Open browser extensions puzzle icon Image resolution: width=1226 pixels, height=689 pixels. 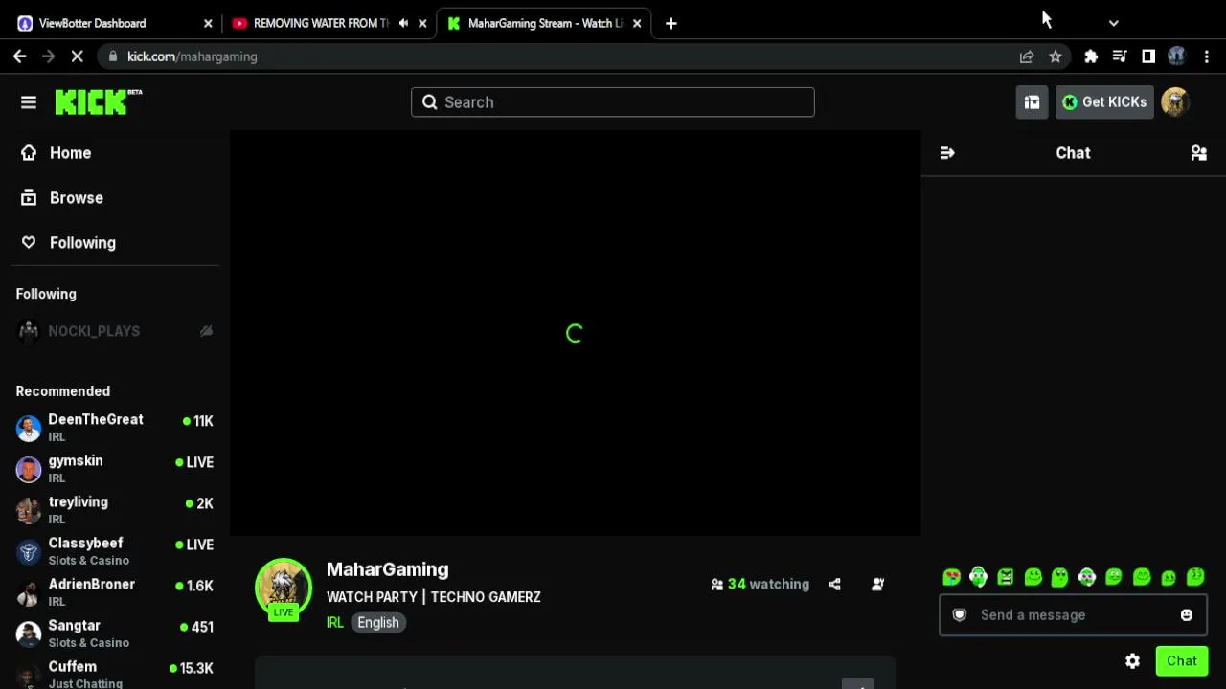pos(1091,56)
